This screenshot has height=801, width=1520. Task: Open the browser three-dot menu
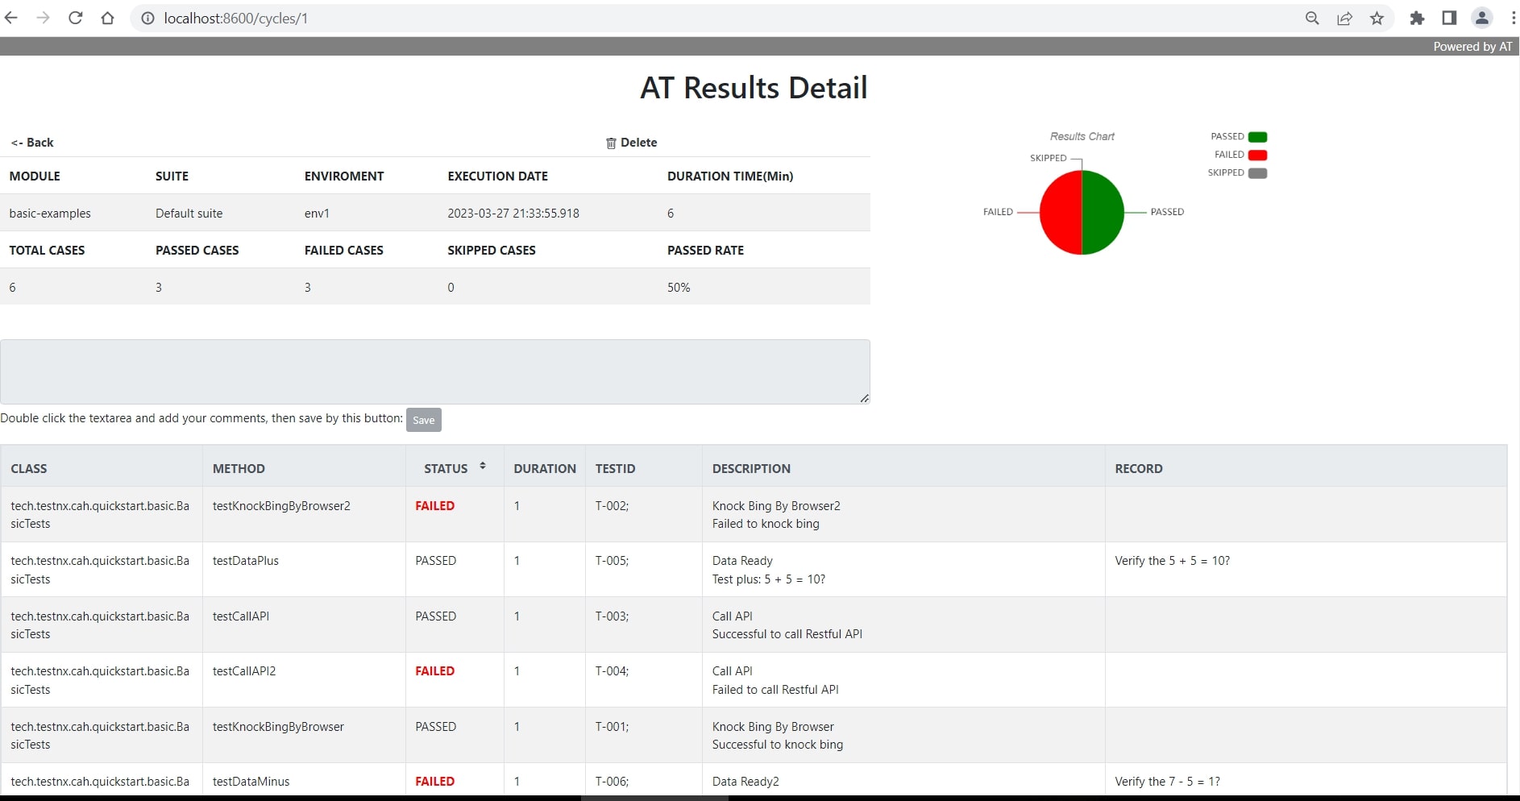[1513, 18]
